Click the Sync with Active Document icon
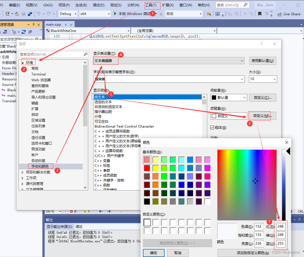This screenshot has width=304, height=257. coord(24,32)
